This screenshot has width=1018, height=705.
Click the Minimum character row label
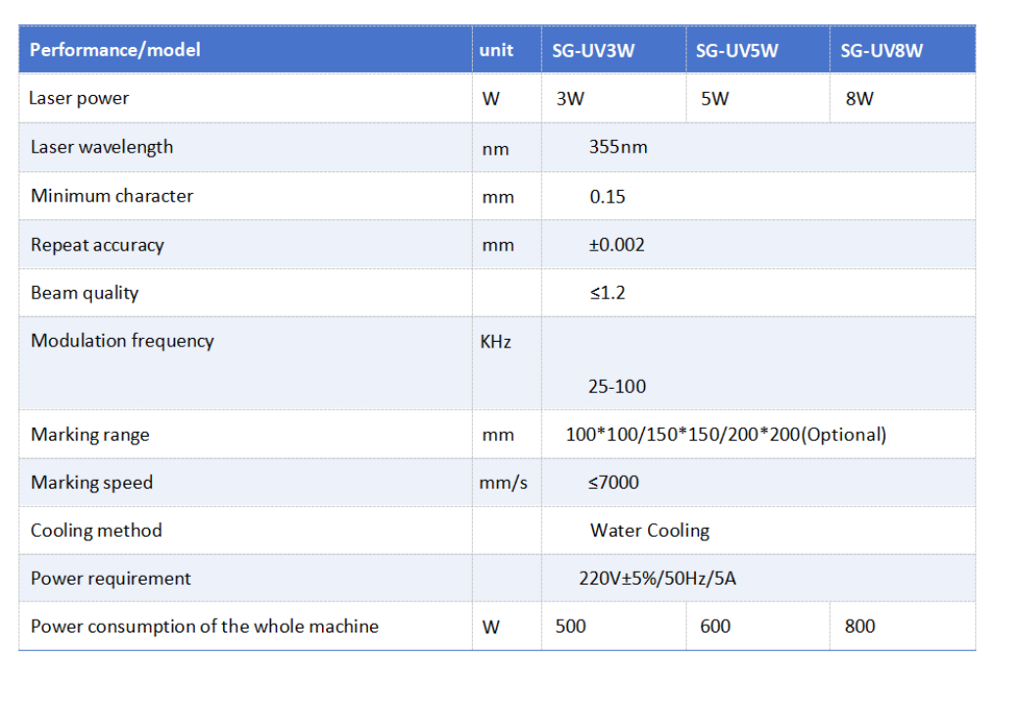112,196
